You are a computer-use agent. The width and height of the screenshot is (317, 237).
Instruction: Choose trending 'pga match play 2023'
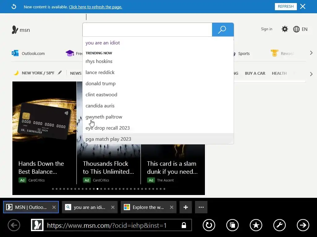[158, 139]
